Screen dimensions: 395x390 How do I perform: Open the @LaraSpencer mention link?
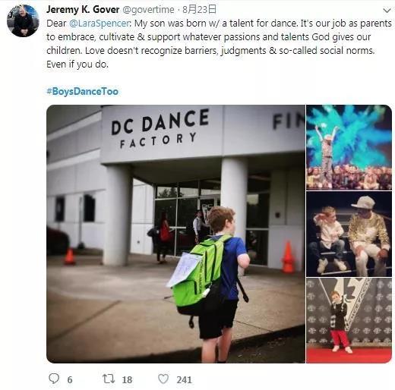pyautogui.click(x=100, y=24)
